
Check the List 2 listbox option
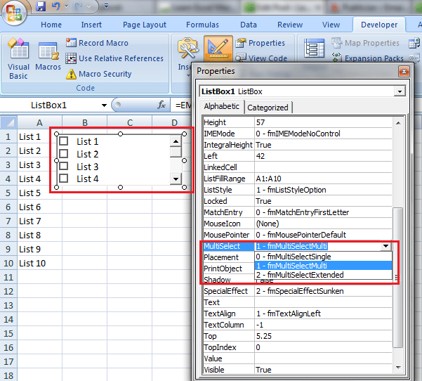tap(63, 154)
